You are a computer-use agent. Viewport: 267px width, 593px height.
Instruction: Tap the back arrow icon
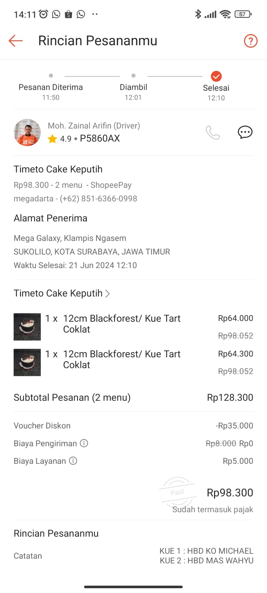tap(16, 41)
